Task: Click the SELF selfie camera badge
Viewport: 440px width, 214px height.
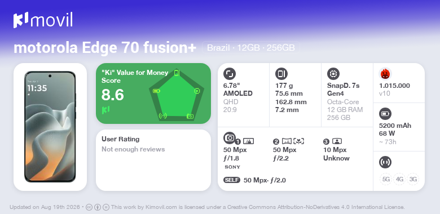Action: click(x=232, y=180)
